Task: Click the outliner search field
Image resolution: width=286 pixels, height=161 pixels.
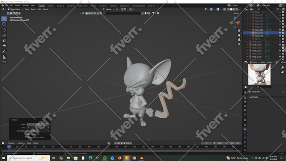Action: point(265,9)
